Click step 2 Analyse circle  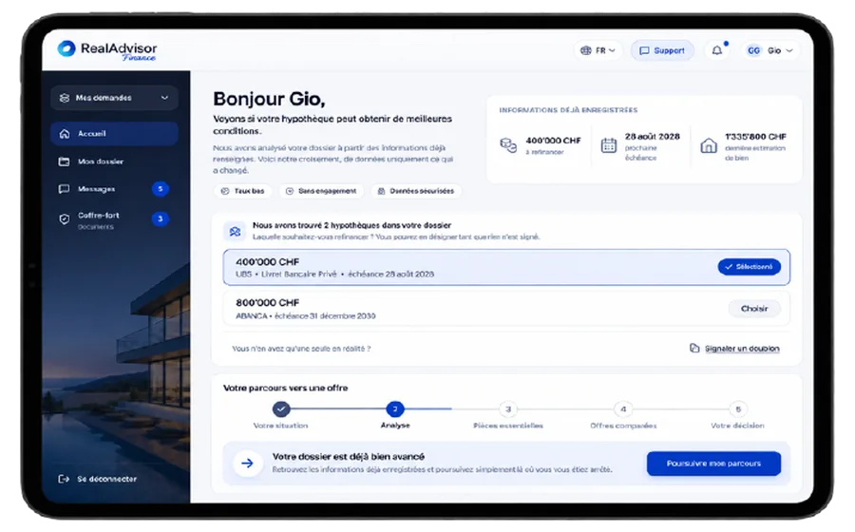click(395, 408)
